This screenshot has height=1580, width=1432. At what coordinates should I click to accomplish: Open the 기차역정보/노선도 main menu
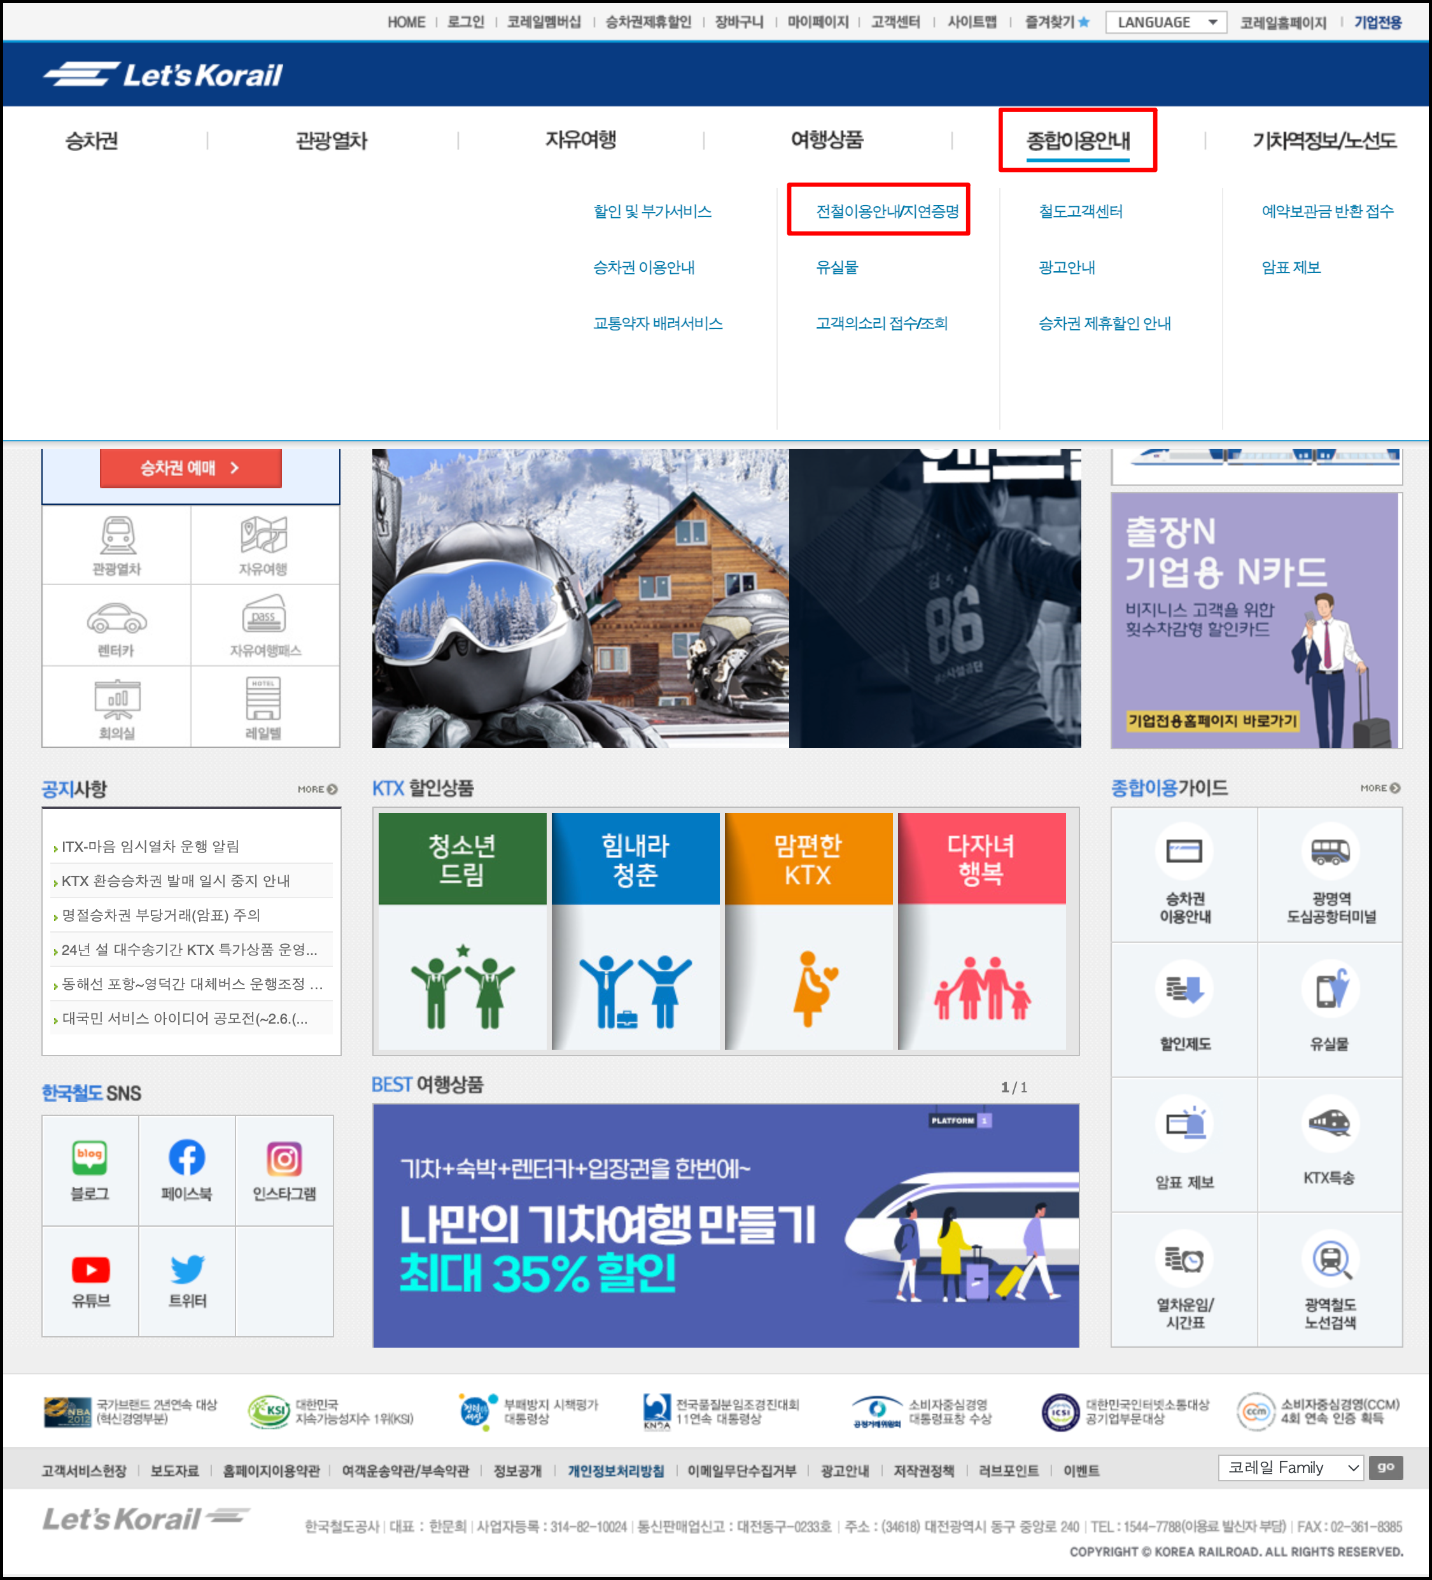click(1324, 140)
